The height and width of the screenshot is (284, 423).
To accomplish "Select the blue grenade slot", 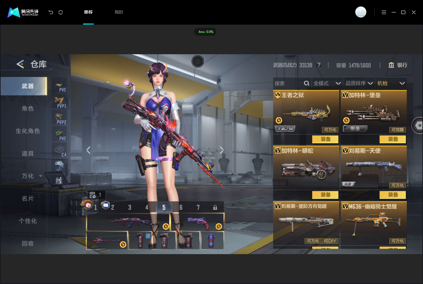I will click(212, 240).
